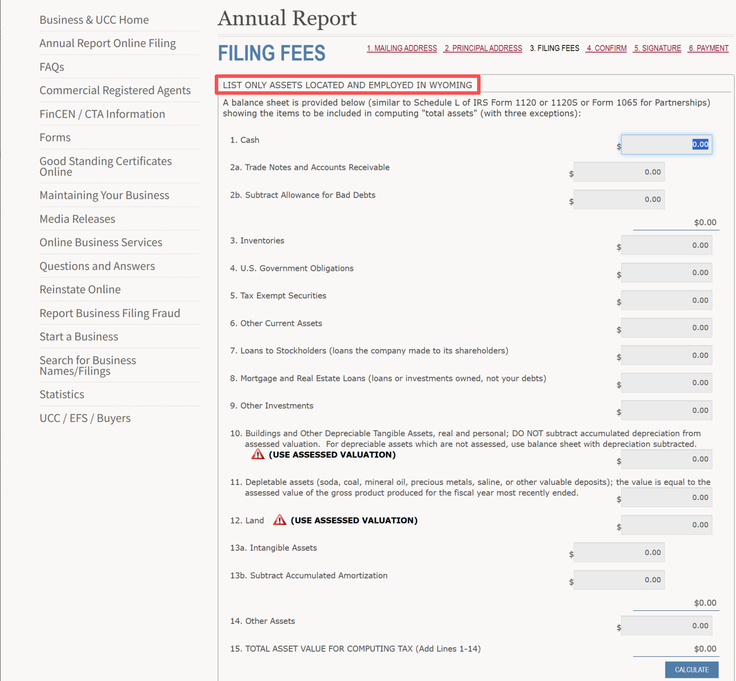This screenshot has height=681, width=736.
Task: Select the Inventories amount field
Action: pyautogui.click(x=667, y=245)
